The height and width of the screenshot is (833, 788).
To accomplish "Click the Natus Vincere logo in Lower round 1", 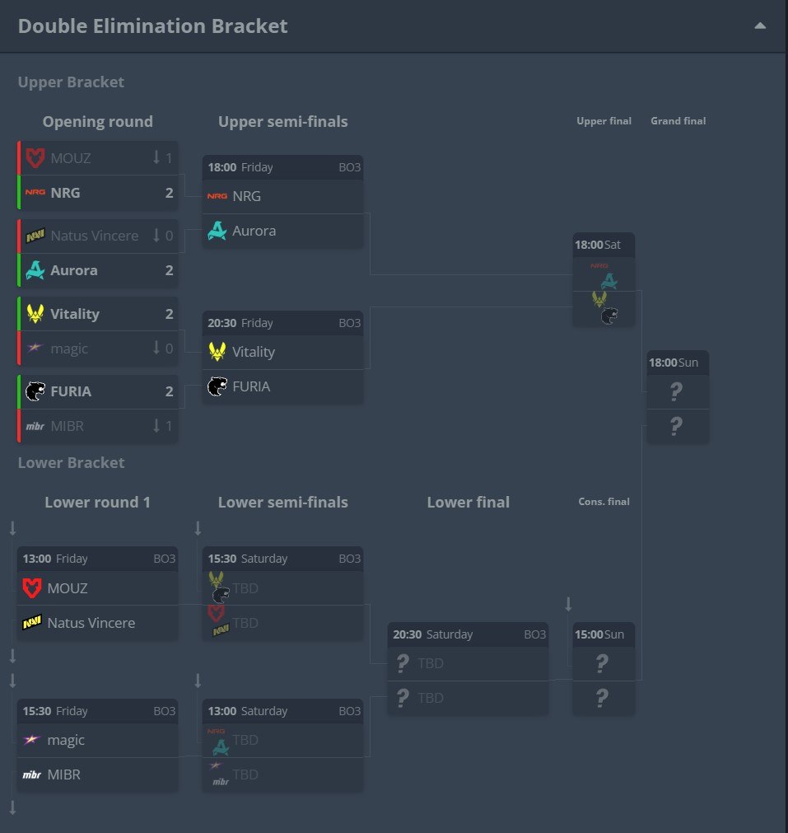I will 32,623.
